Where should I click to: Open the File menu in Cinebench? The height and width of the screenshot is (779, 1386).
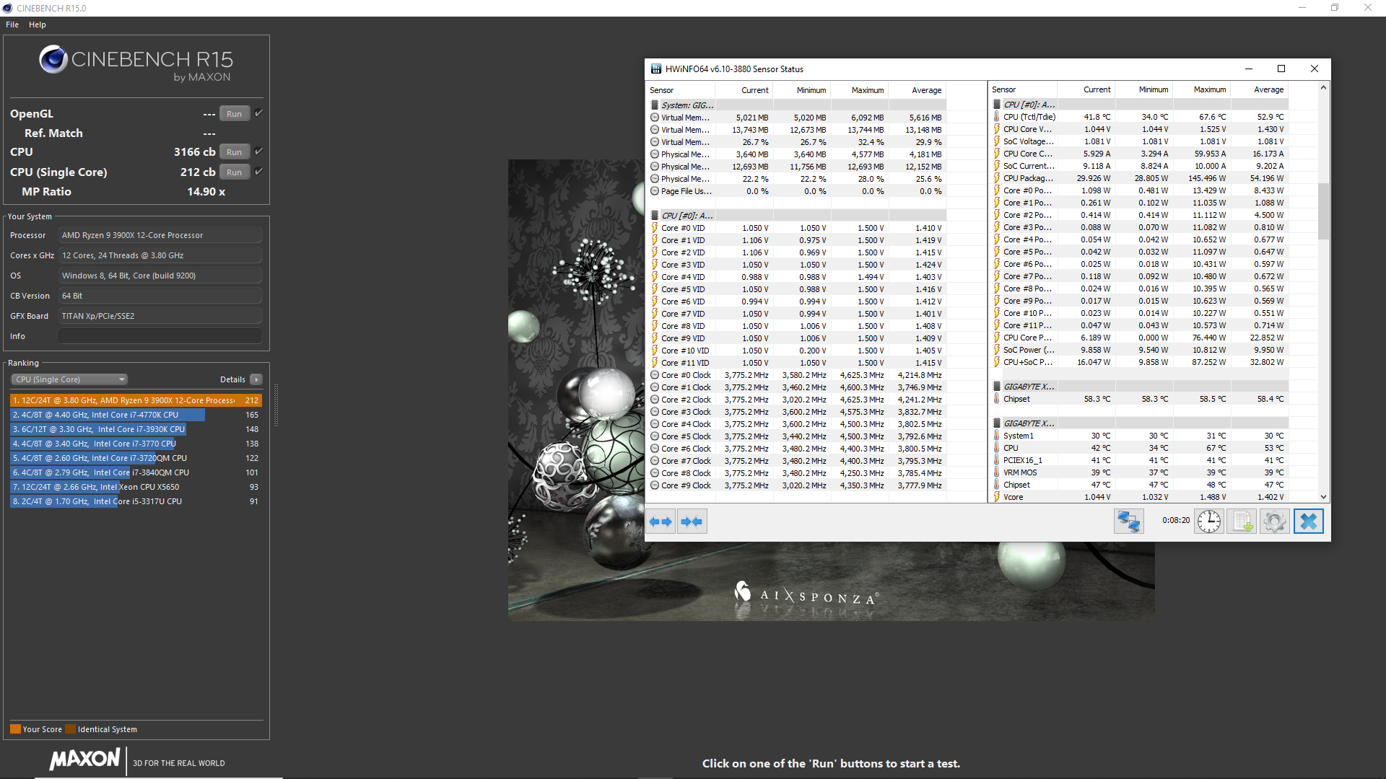point(12,25)
